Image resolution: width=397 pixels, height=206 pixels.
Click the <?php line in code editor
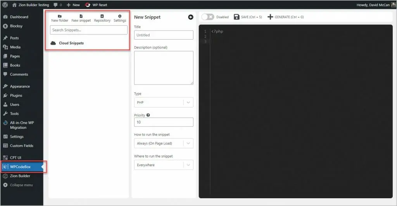click(x=217, y=31)
